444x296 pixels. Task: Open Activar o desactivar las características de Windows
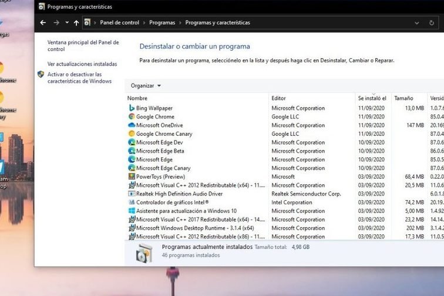[x=79, y=78]
